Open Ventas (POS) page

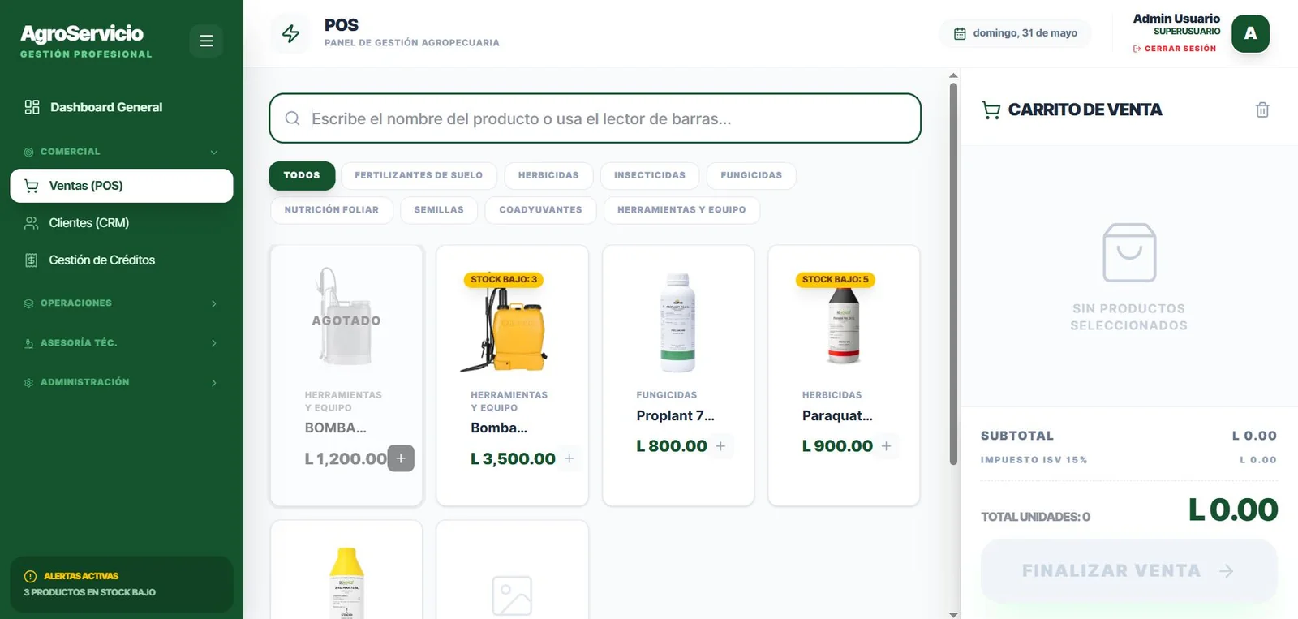(121, 186)
